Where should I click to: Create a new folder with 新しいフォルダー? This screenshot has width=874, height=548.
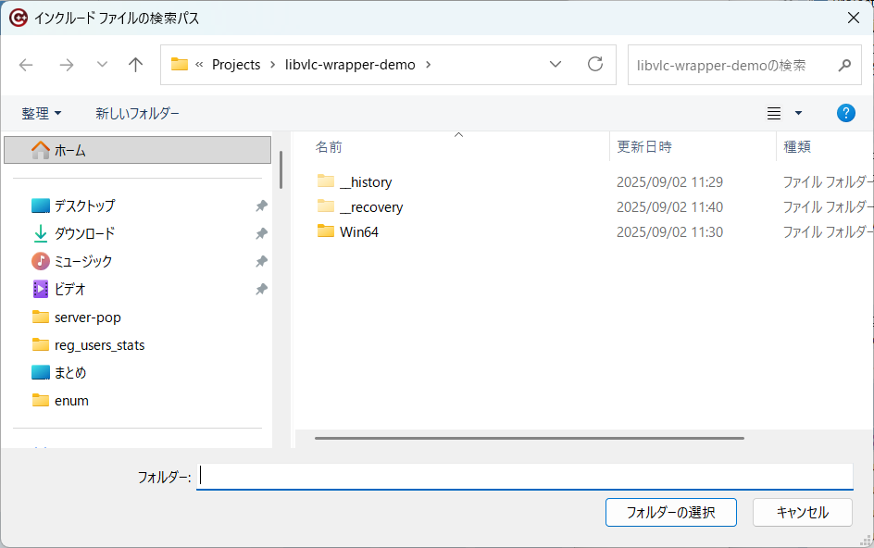(137, 113)
